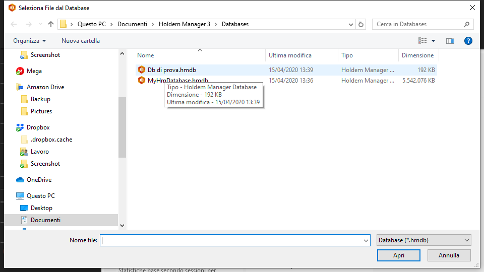The image size is (484, 272).
Task: Click the Db di prova.hmdb file icon
Action: [x=141, y=70]
